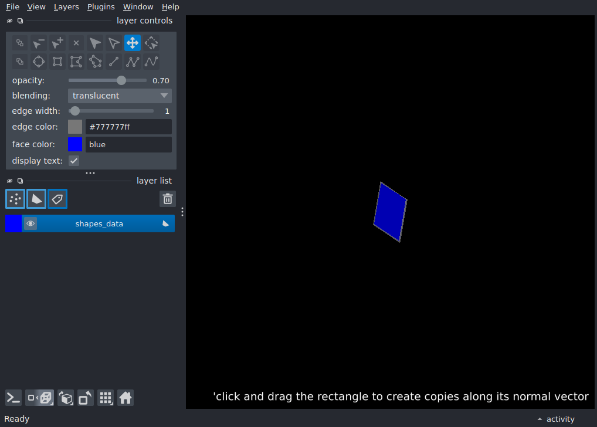This screenshot has height=427, width=597.
Task: Expand the activity panel arrow
Action: [540, 419]
